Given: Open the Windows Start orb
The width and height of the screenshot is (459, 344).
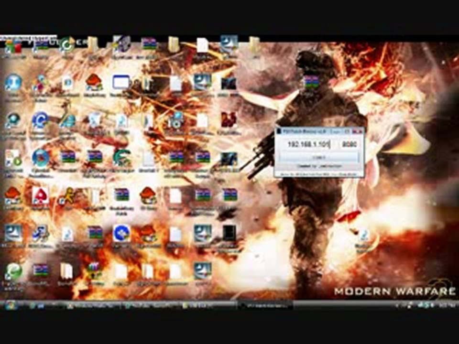Looking at the screenshot, I should (x=10, y=305).
